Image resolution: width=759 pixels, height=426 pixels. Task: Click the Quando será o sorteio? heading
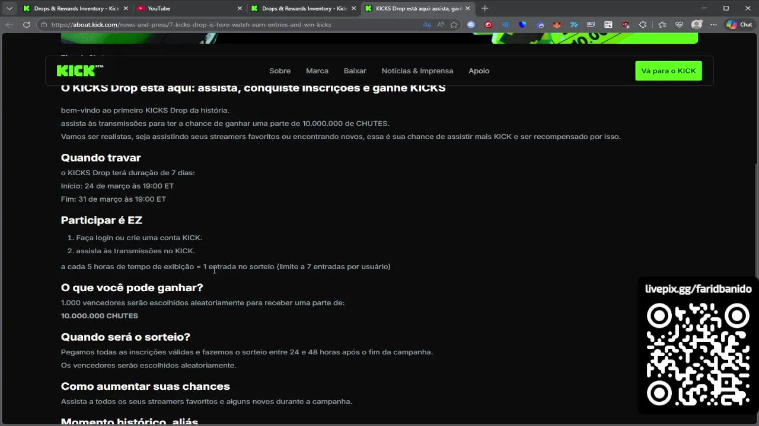point(126,337)
